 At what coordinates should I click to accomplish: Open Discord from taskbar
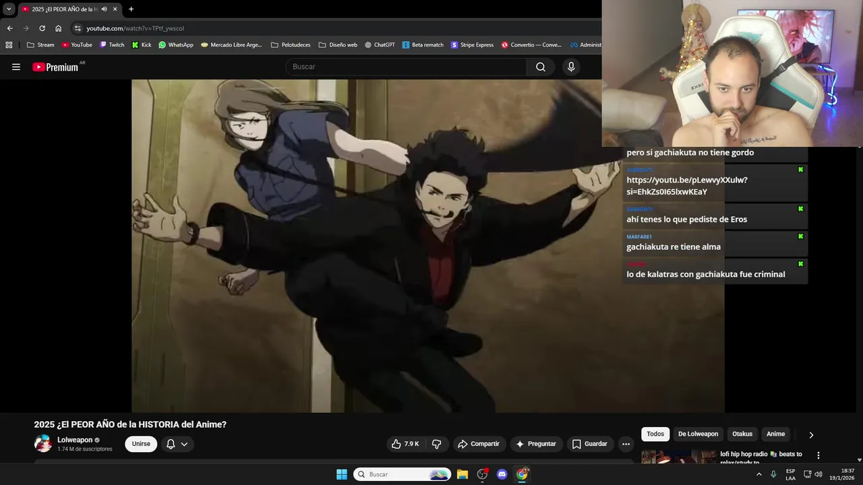pos(502,474)
